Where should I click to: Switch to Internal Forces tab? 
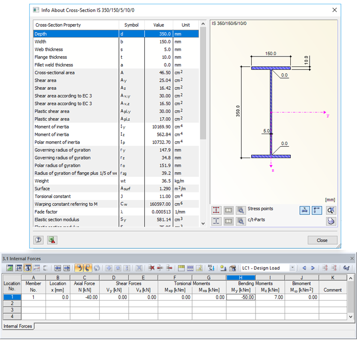coord(18,327)
